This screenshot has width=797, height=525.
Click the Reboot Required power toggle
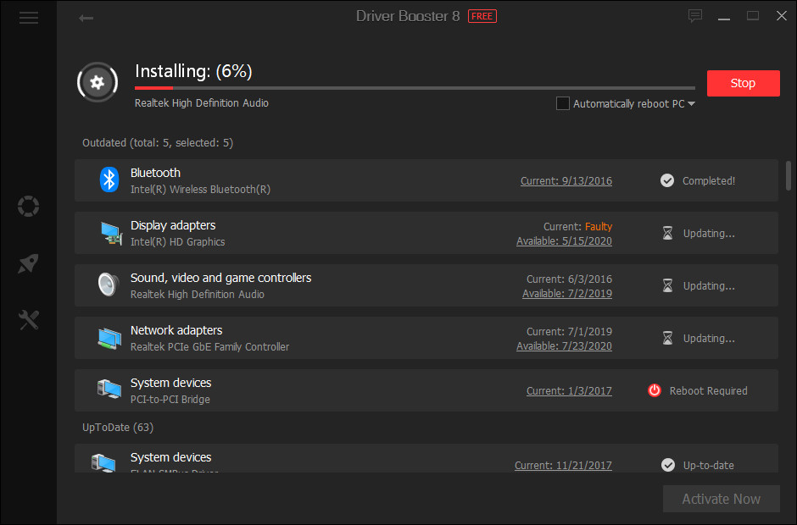(654, 390)
